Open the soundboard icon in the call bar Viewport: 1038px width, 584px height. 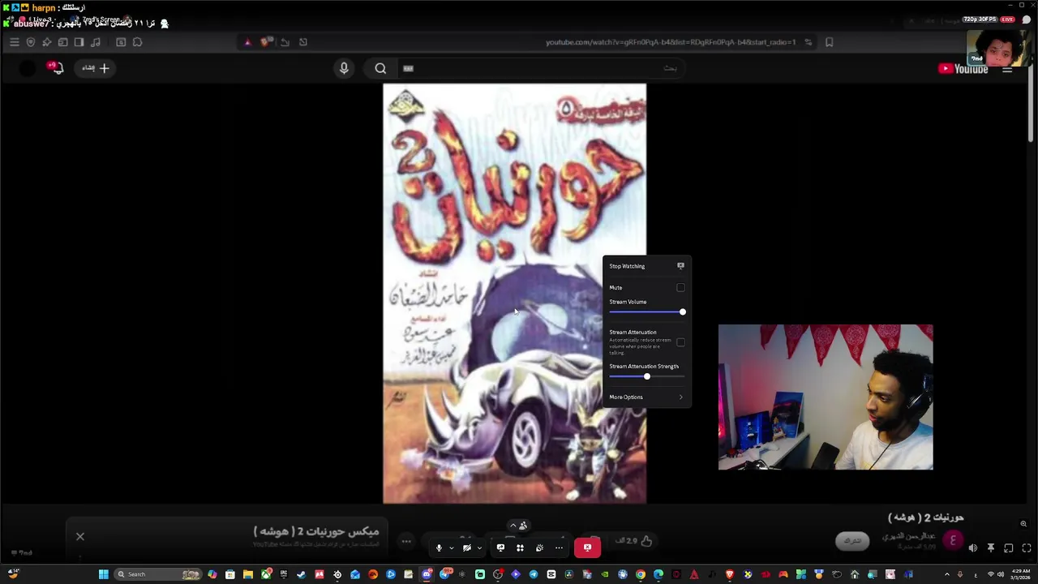pos(539,547)
